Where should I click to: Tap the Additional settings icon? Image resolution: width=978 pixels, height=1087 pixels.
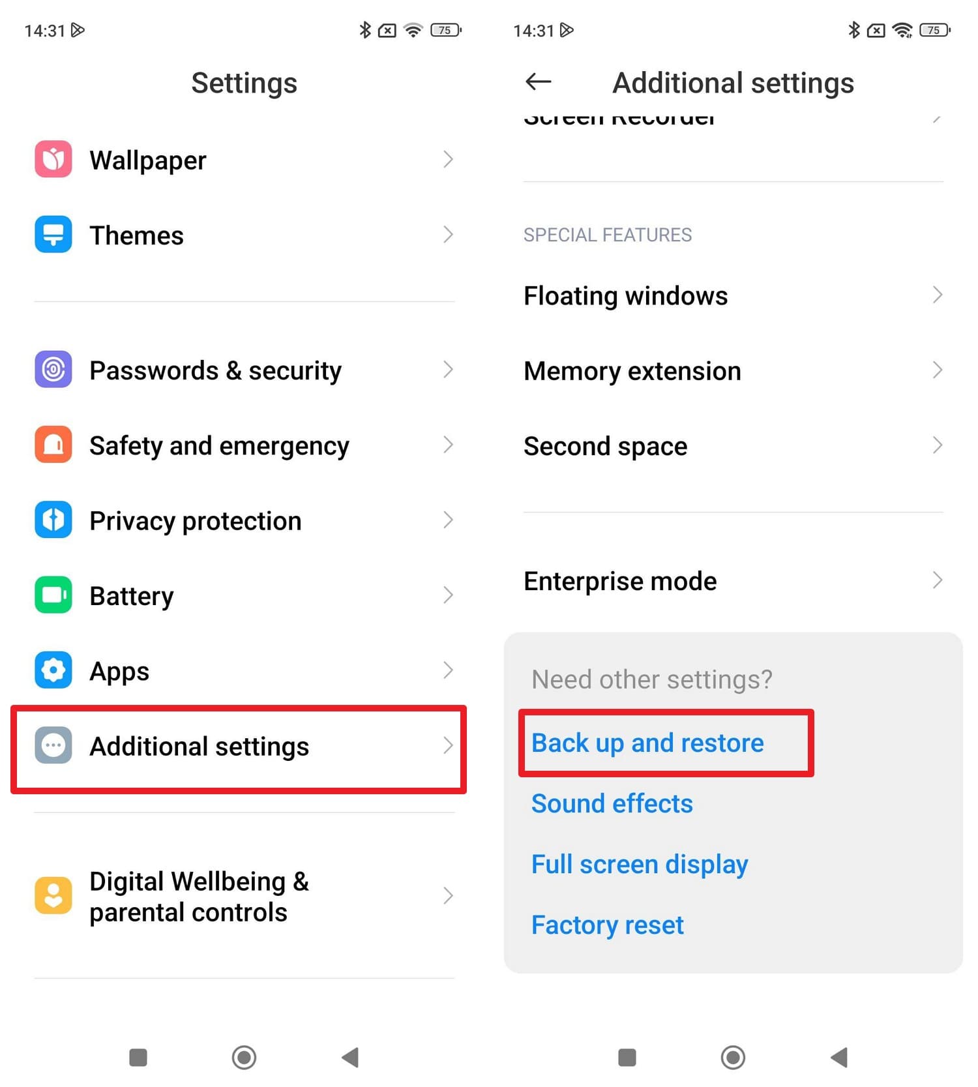pyautogui.click(x=53, y=746)
